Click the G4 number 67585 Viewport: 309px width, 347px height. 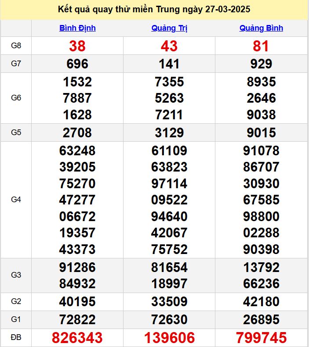pos(262,200)
